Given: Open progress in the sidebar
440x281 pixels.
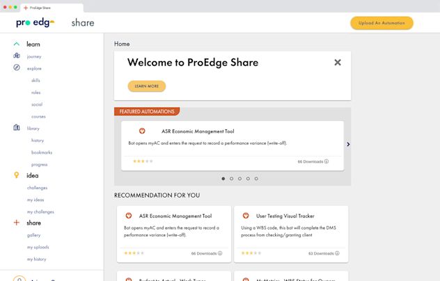Looking at the screenshot, I should coord(39,165).
